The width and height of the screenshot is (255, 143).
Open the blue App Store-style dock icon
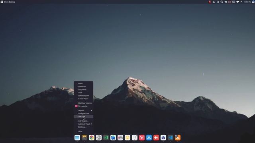tap(149, 137)
